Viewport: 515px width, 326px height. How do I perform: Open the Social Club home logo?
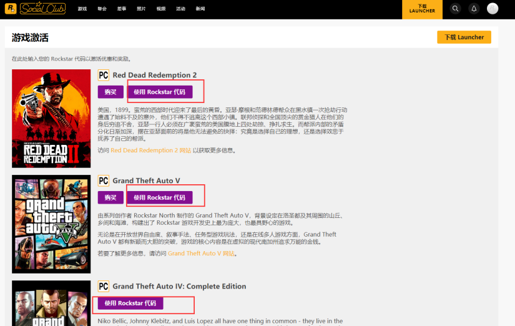point(42,8)
